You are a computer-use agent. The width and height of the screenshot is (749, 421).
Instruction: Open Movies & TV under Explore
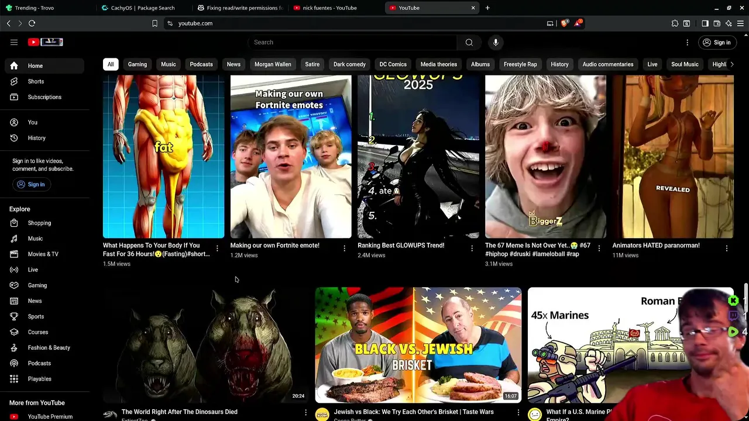pyautogui.click(x=44, y=254)
